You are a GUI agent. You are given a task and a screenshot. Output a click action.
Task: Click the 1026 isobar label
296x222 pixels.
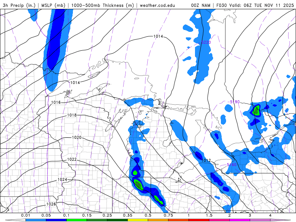tap(51, 204)
